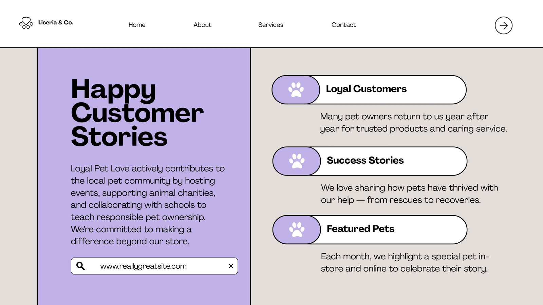This screenshot has width=543, height=305.
Task: Select the Featured Pets pill button
Action: pyautogui.click(x=370, y=230)
